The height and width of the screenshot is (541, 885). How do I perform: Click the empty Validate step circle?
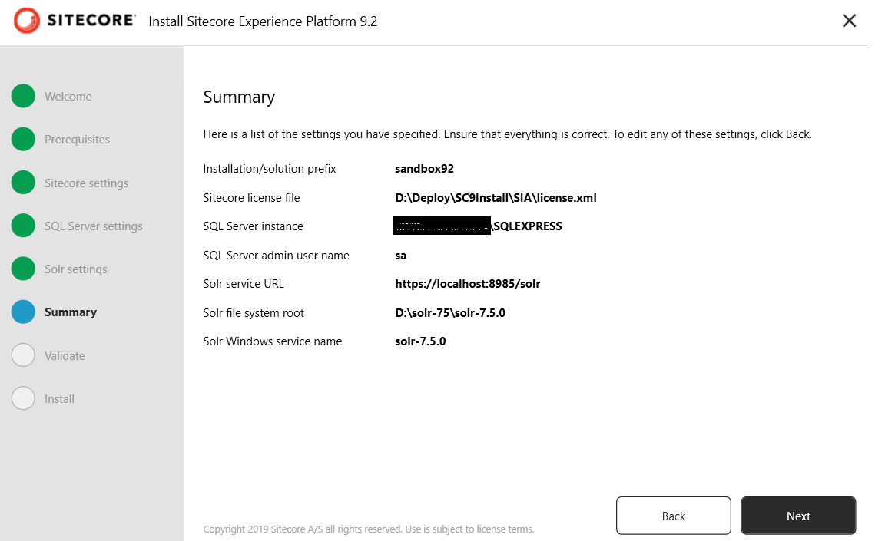pos(23,355)
